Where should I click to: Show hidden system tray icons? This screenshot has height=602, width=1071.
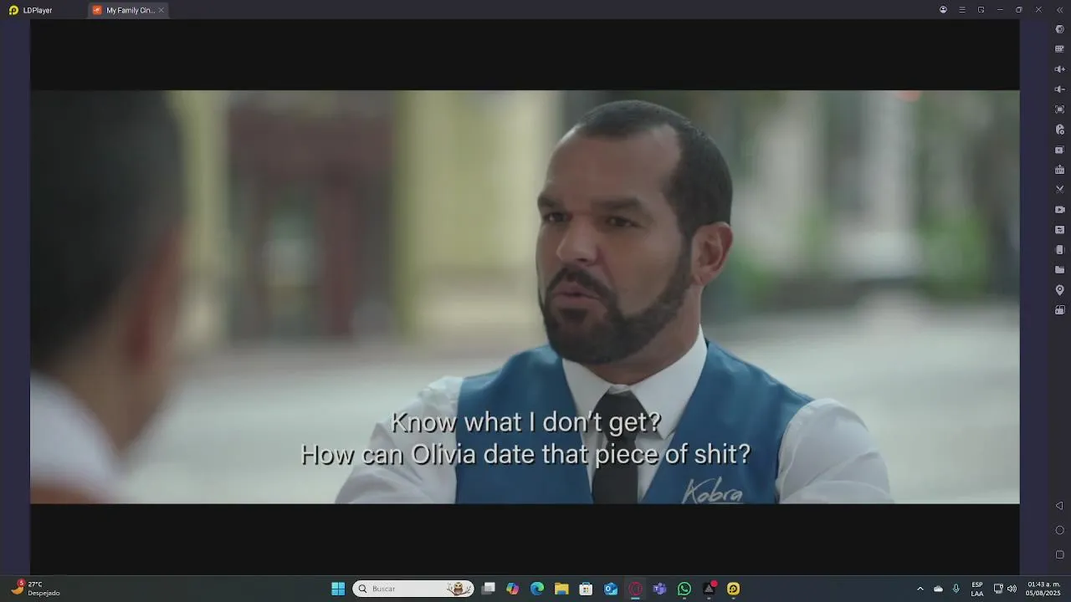tap(920, 589)
